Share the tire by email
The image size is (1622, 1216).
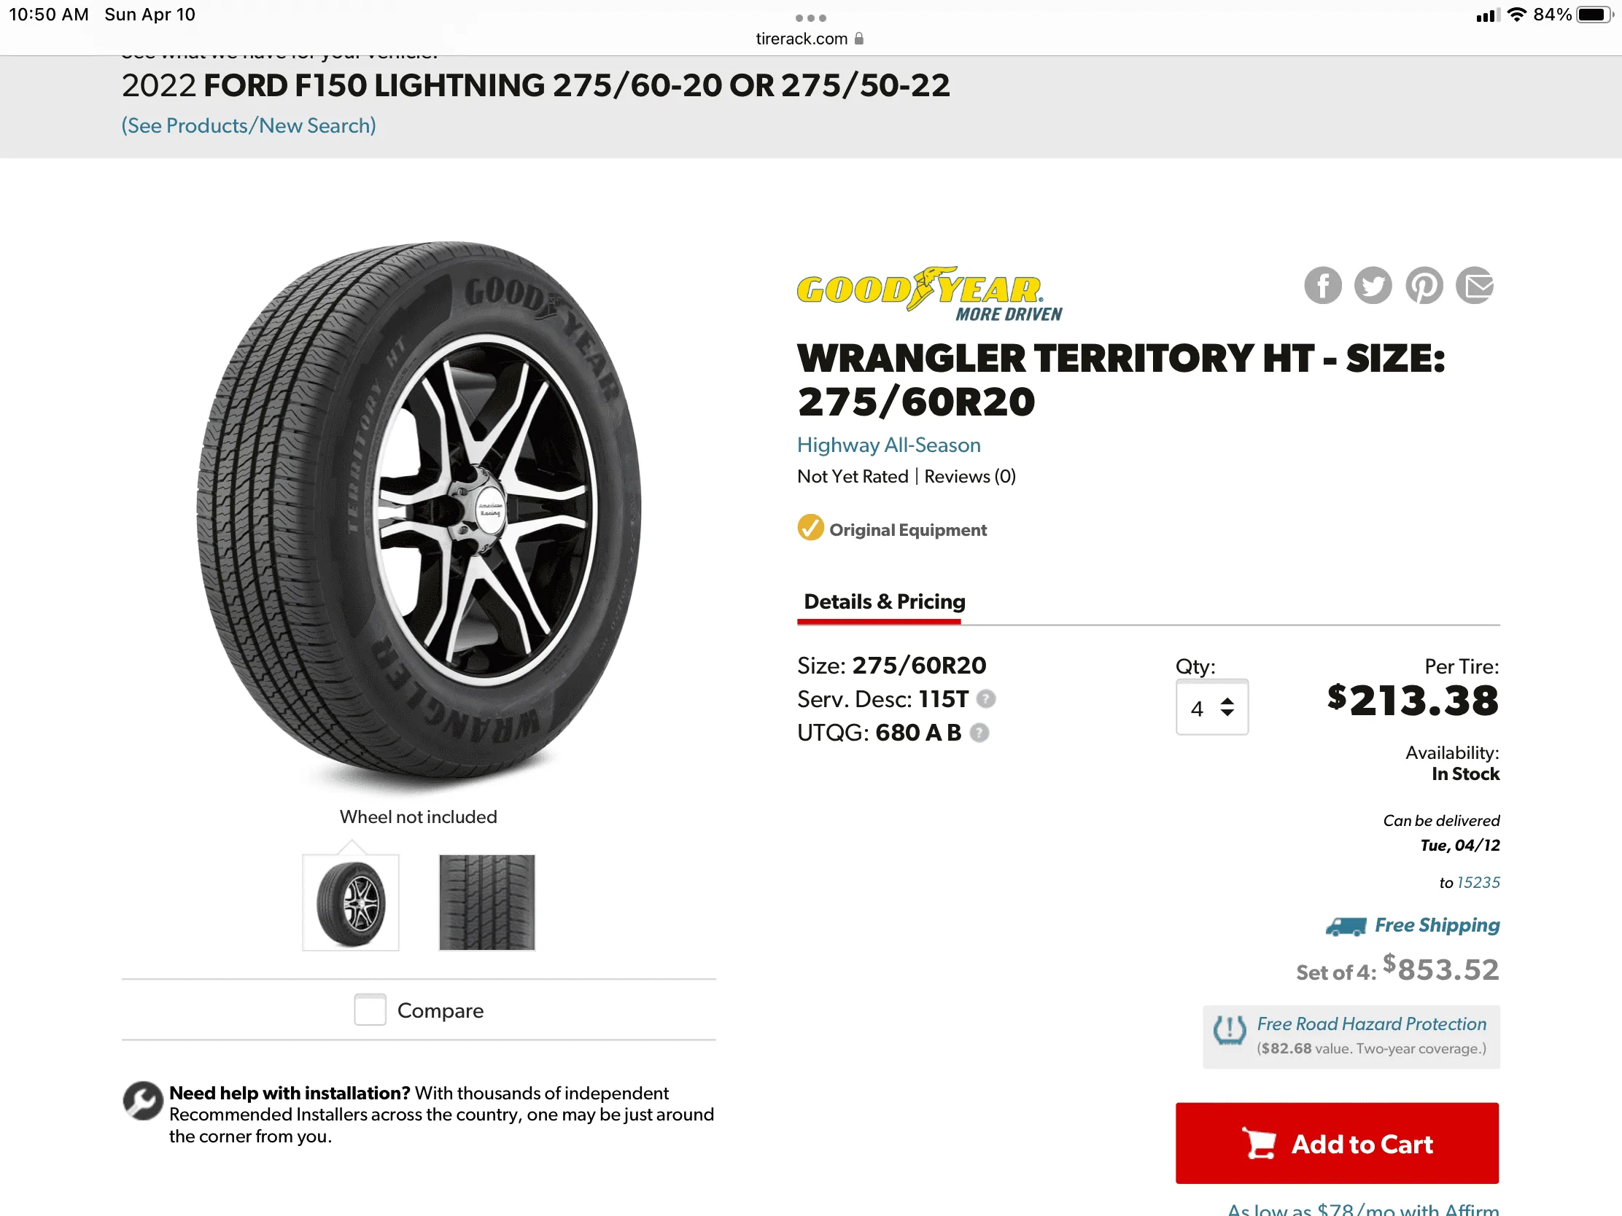[x=1475, y=286]
